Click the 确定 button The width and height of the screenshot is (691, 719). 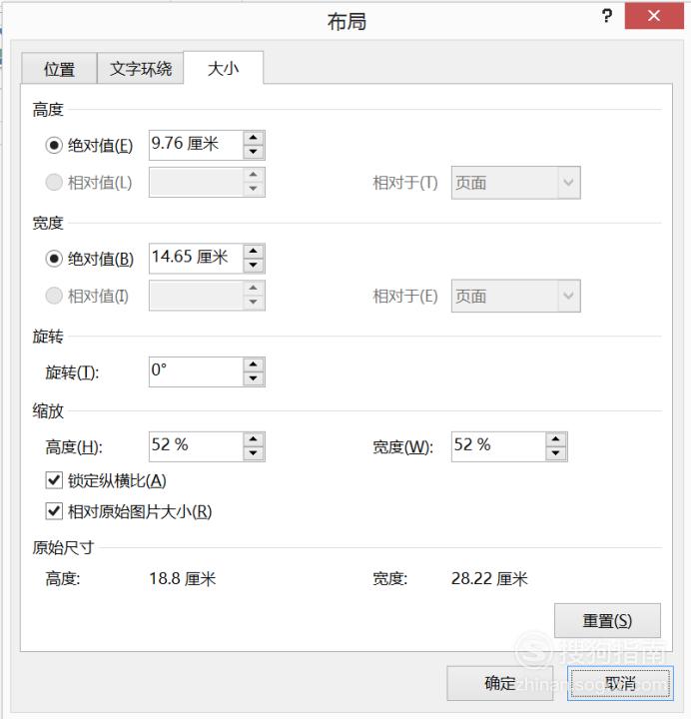500,683
